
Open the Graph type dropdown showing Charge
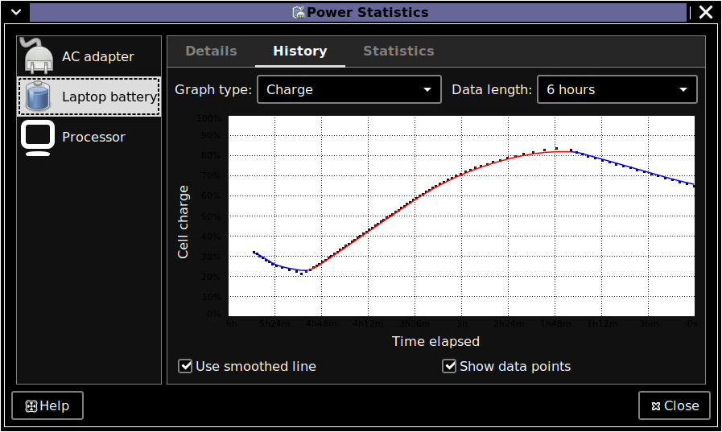(x=349, y=89)
